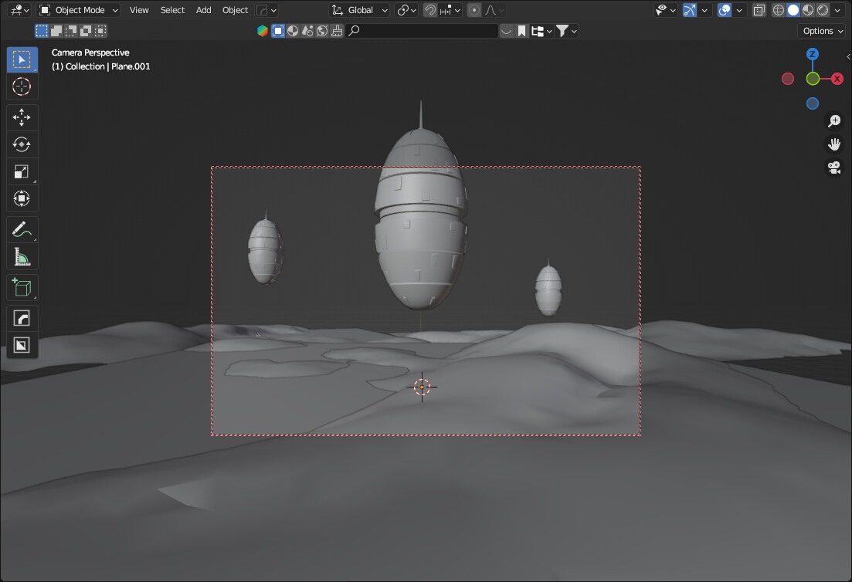
Task: Open the Options dropdown
Action: 823,31
